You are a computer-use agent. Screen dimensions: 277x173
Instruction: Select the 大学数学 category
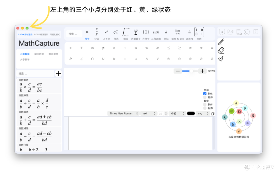(25, 59)
